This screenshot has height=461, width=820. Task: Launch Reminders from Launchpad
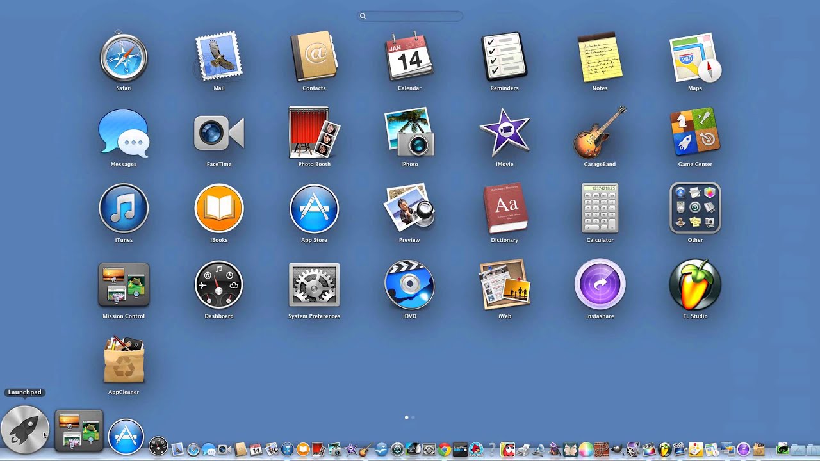click(x=504, y=56)
